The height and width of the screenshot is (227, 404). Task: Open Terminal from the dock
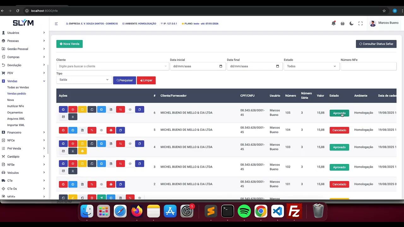pyautogui.click(x=228, y=211)
